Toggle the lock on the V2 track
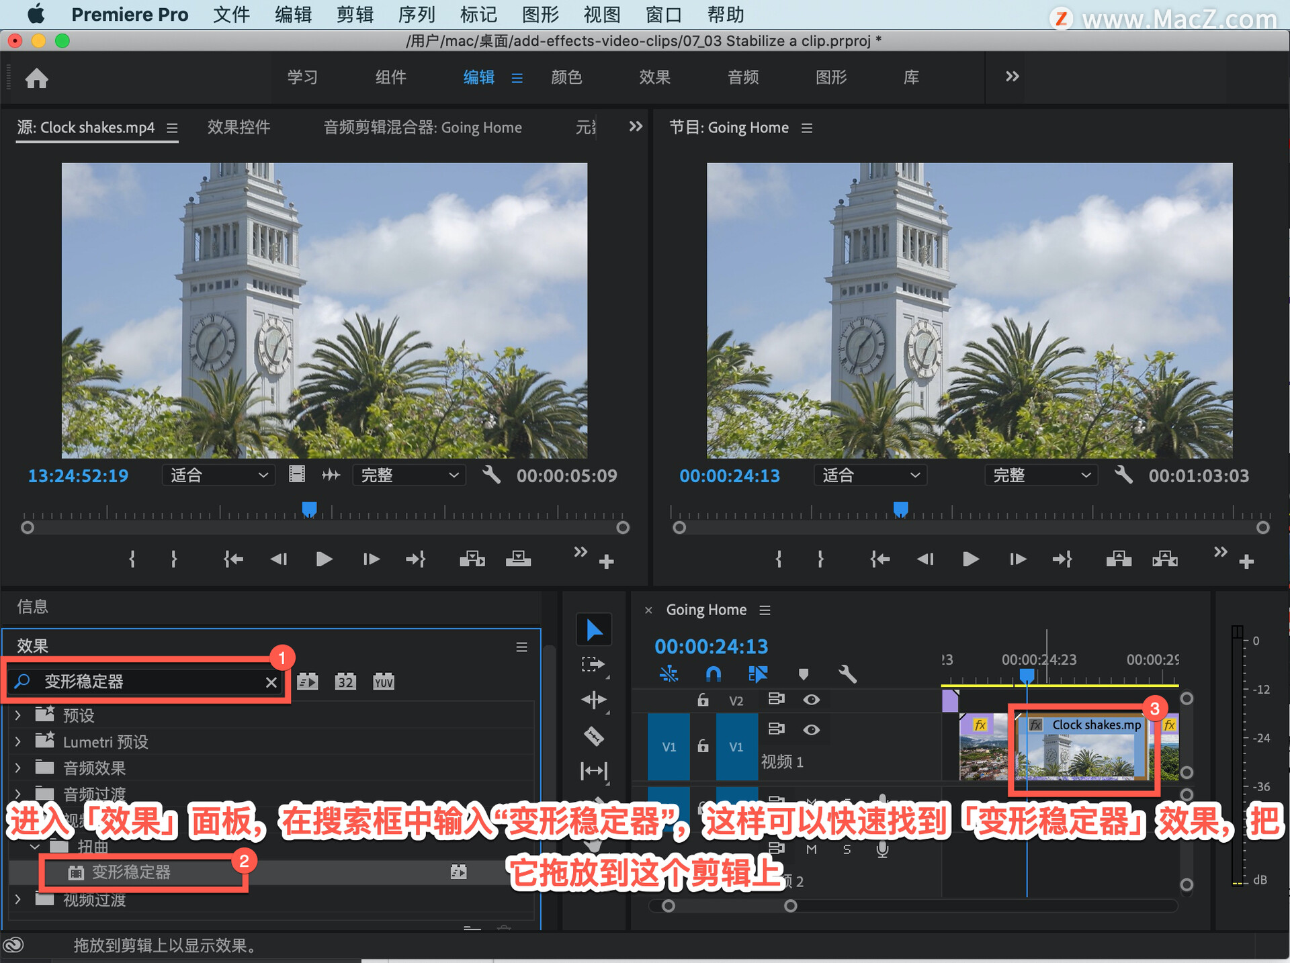This screenshot has width=1290, height=963. click(703, 700)
